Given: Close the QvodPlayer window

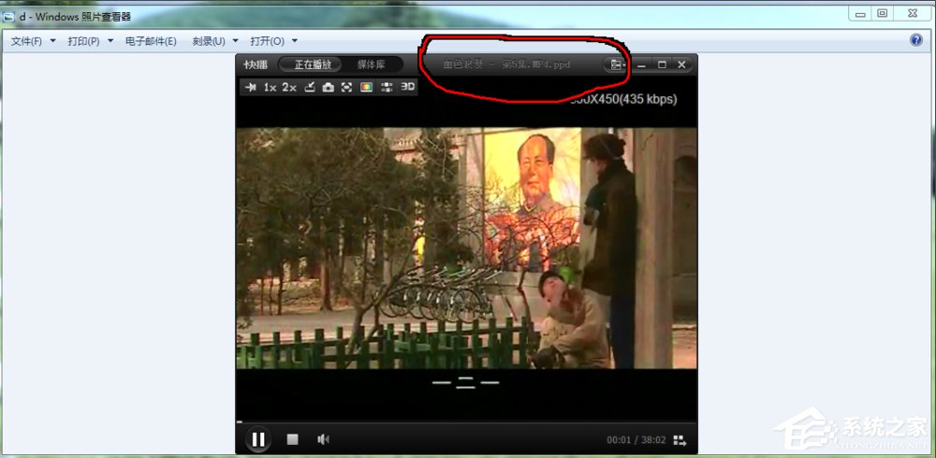Looking at the screenshot, I should (681, 64).
